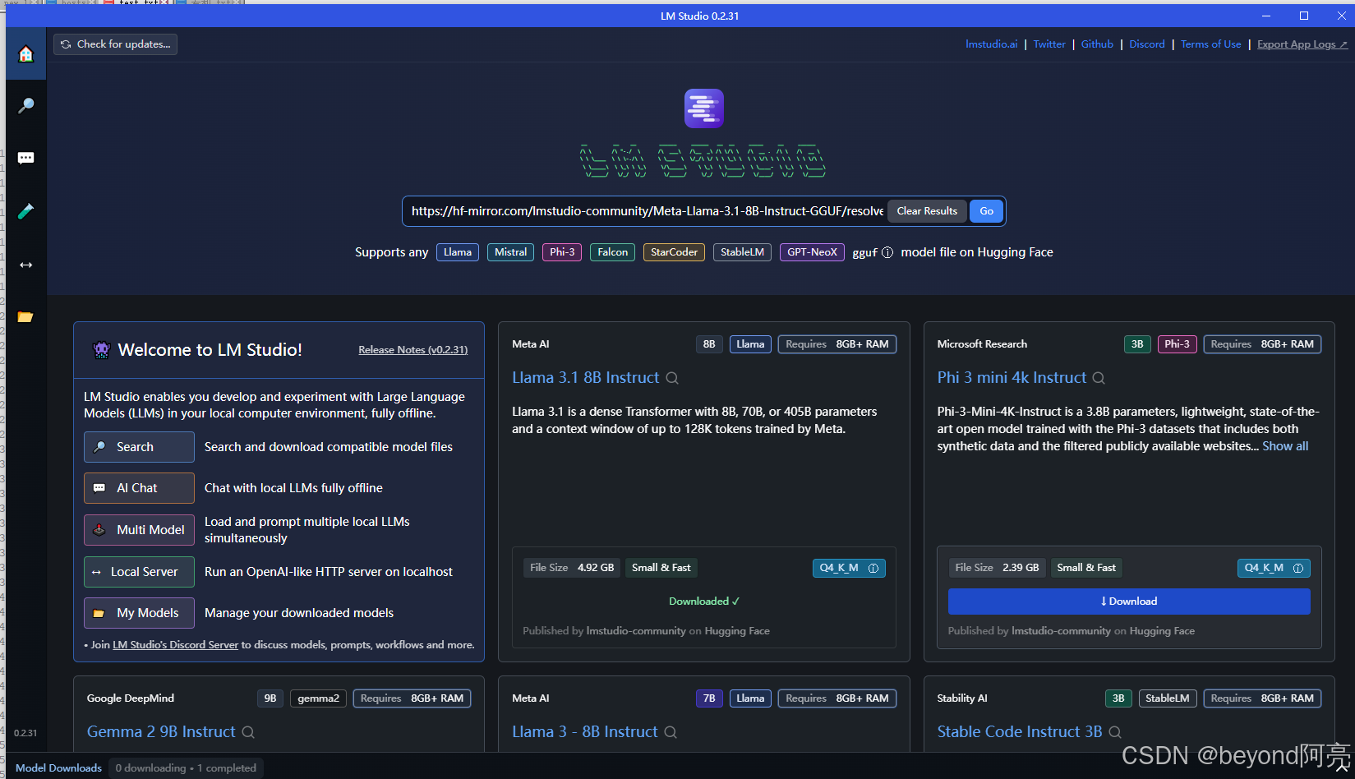1355x779 pixels.
Task: Click magnifier icon next to Phi 3 mini 4k Instruct
Action: (1099, 378)
